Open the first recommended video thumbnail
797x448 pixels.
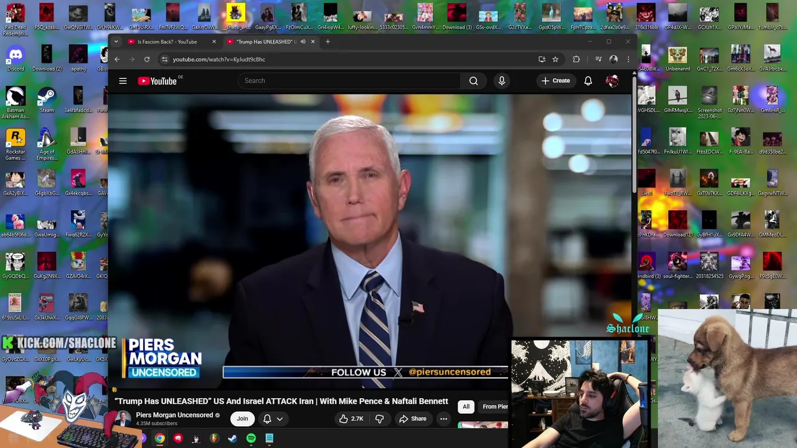483,426
